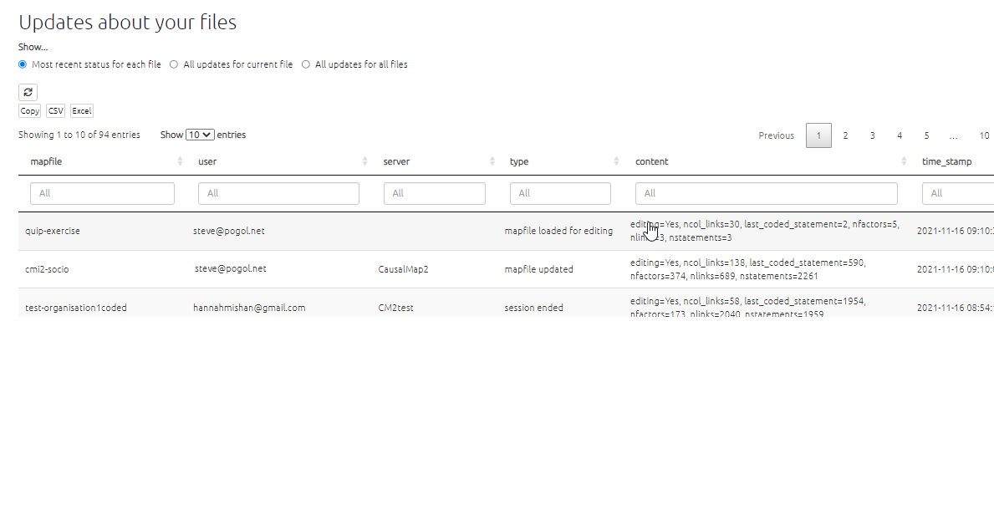Screen dimensions: 994x515
Task: Export the table to Excel
Action: (x=81, y=110)
